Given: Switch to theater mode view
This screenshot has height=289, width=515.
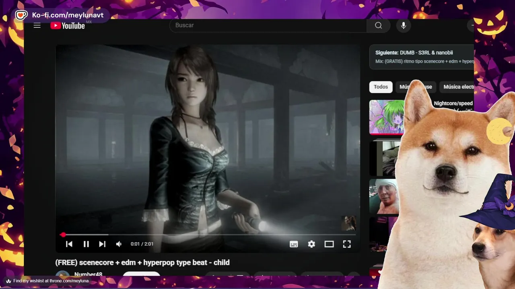Looking at the screenshot, I should (329, 244).
